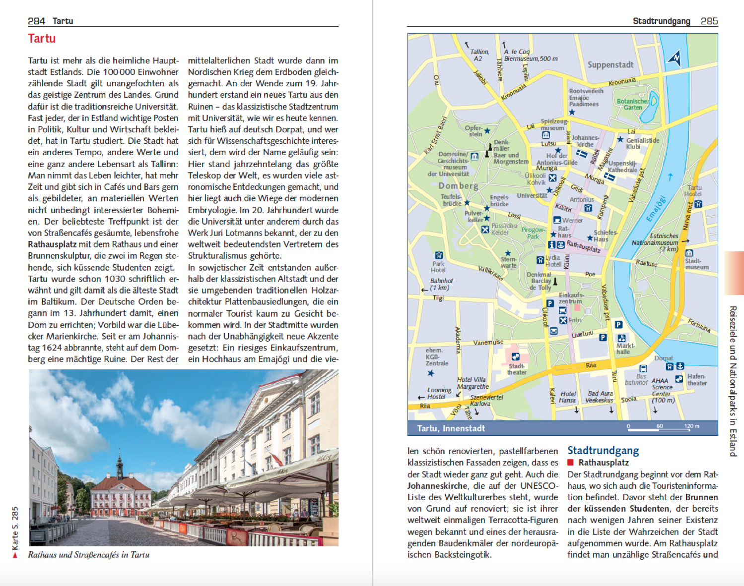
Task: Click the bold 'Brunnen der küssenden Studenten' phrase
Action: point(643,503)
